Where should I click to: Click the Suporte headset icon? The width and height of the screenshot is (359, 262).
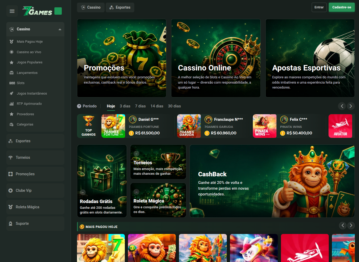pyautogui.click(x=11, y=223)
